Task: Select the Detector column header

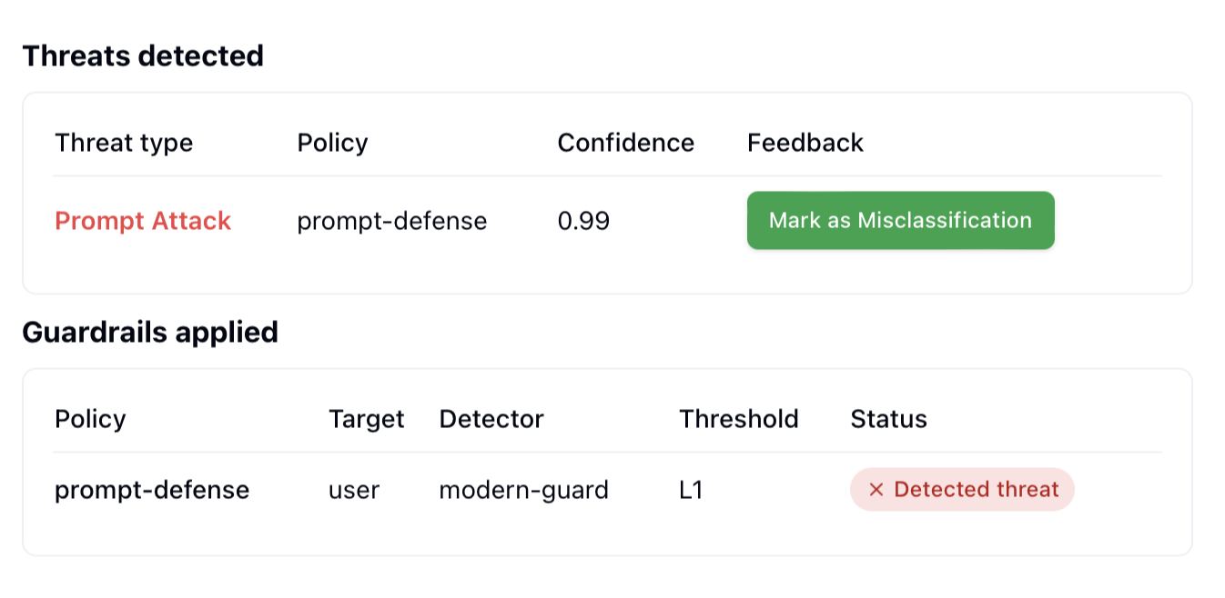Action: (491, 419)
